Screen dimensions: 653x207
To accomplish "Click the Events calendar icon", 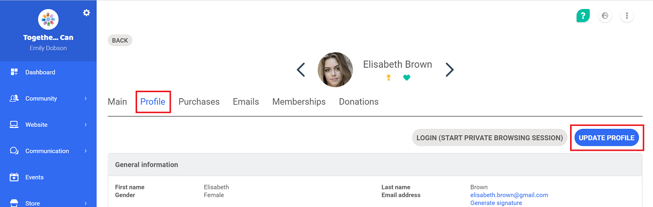I will [14, 177].
